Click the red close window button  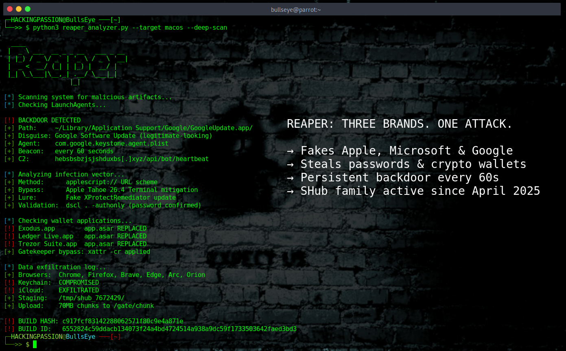click(10, 9)
